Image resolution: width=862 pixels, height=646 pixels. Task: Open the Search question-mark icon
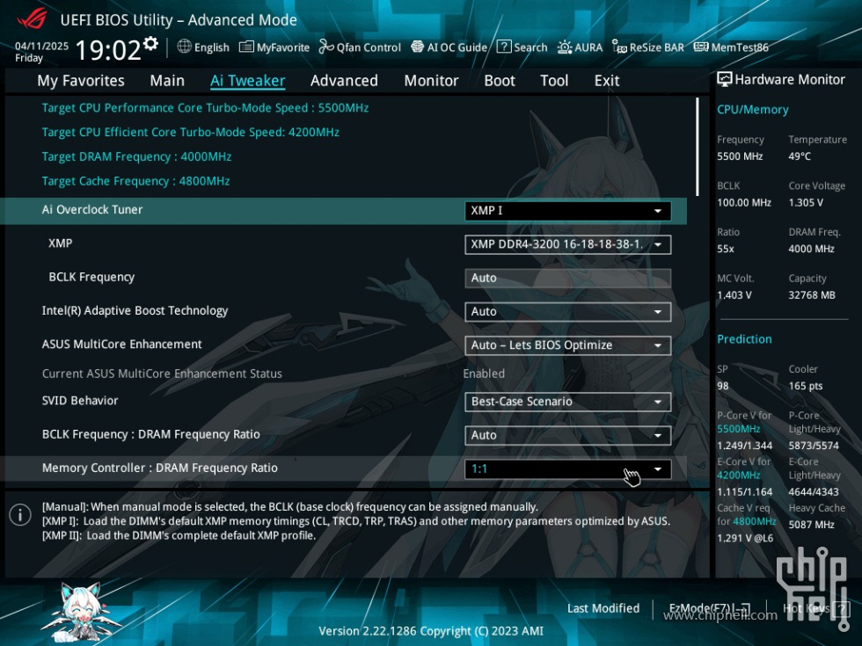(503, 47)
